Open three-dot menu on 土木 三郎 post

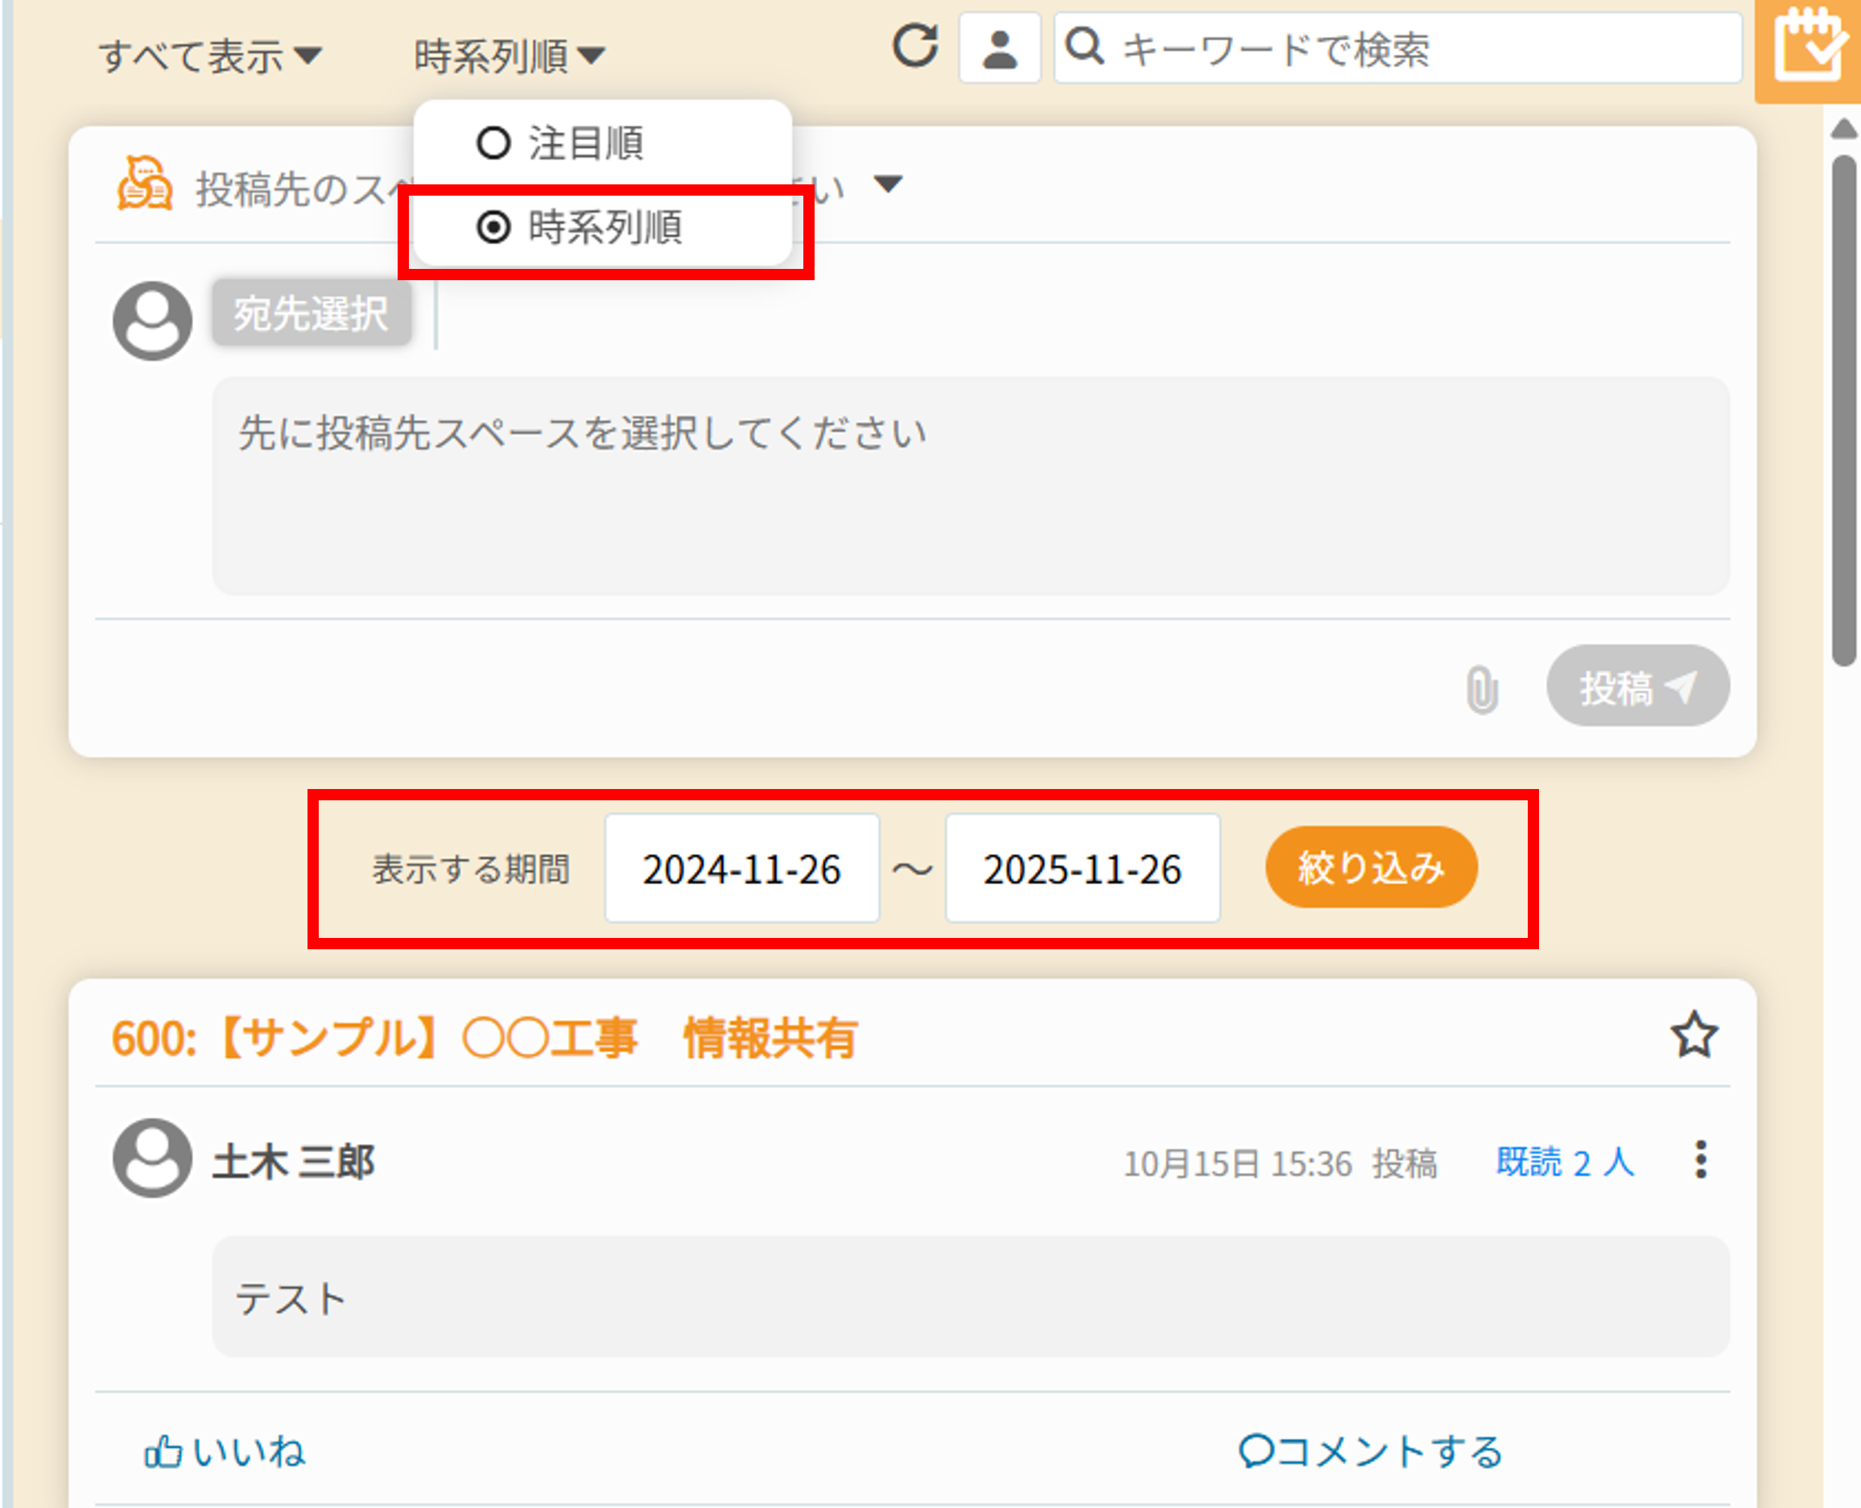(x=1700, y=1160)
